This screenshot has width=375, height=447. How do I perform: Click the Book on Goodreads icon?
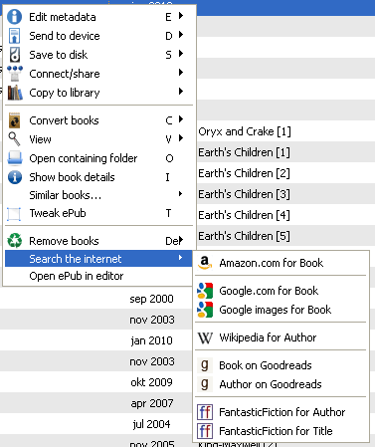[205, 365]
